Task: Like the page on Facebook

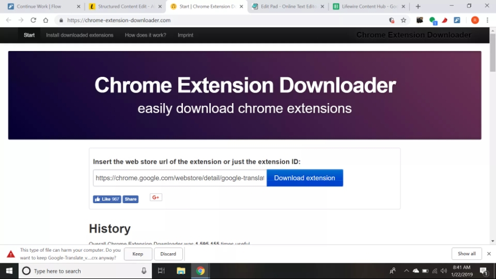Action: coord(107,199)
